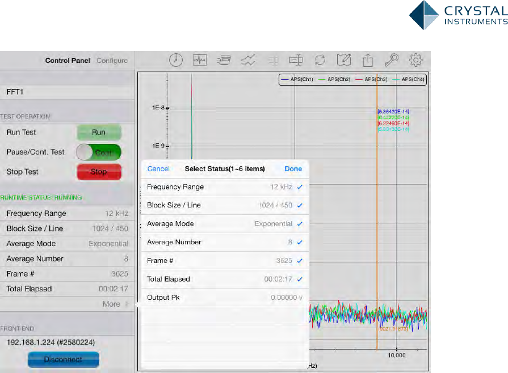
Task: Open the edit annotation note icon
Action: coord(344,60)
